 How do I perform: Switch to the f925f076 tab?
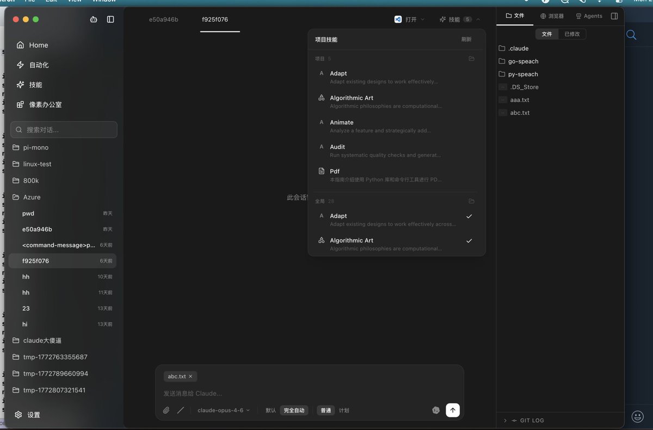(215, 20)
